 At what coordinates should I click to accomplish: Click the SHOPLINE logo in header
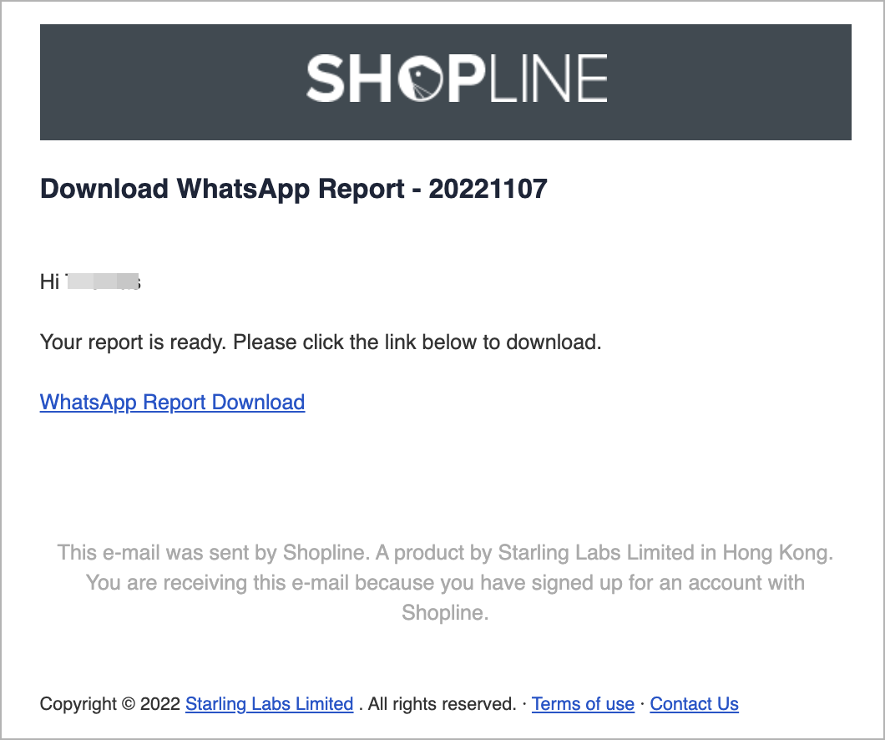pyautogui.click(x=457, y=79)
